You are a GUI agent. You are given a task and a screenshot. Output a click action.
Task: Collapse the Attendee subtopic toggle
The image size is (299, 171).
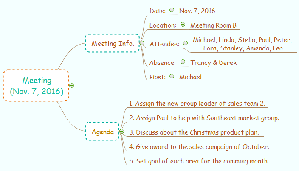pos(185,43)
